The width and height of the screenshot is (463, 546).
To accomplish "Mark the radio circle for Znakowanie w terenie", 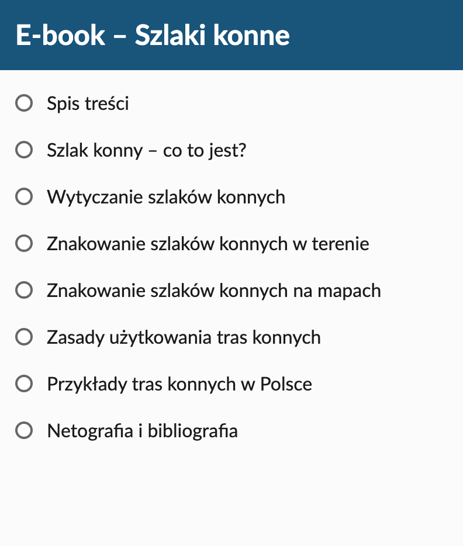I will pyautogui.click(x=24, y=243).
